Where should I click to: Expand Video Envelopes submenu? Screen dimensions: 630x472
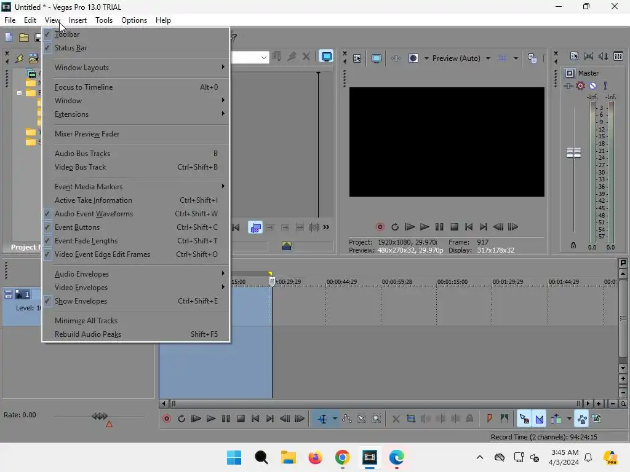(135, 288)
